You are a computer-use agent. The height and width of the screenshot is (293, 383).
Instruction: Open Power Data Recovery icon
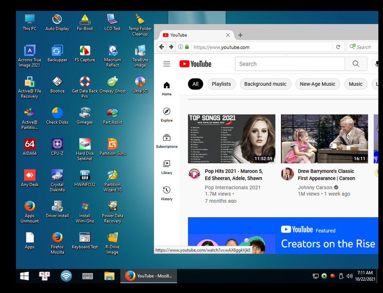[x=112, y=212]
